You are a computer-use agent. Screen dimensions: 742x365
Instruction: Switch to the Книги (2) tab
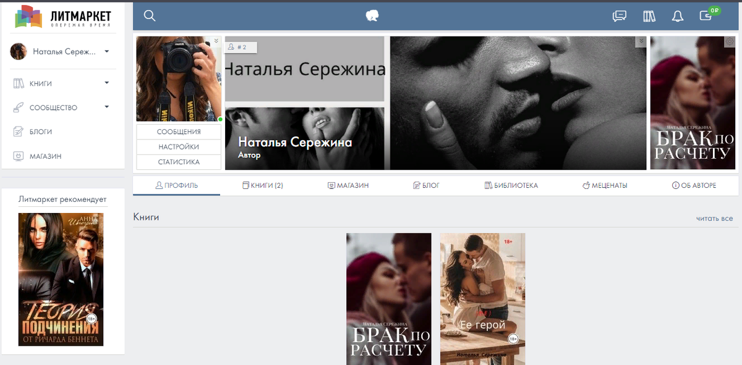262,185
